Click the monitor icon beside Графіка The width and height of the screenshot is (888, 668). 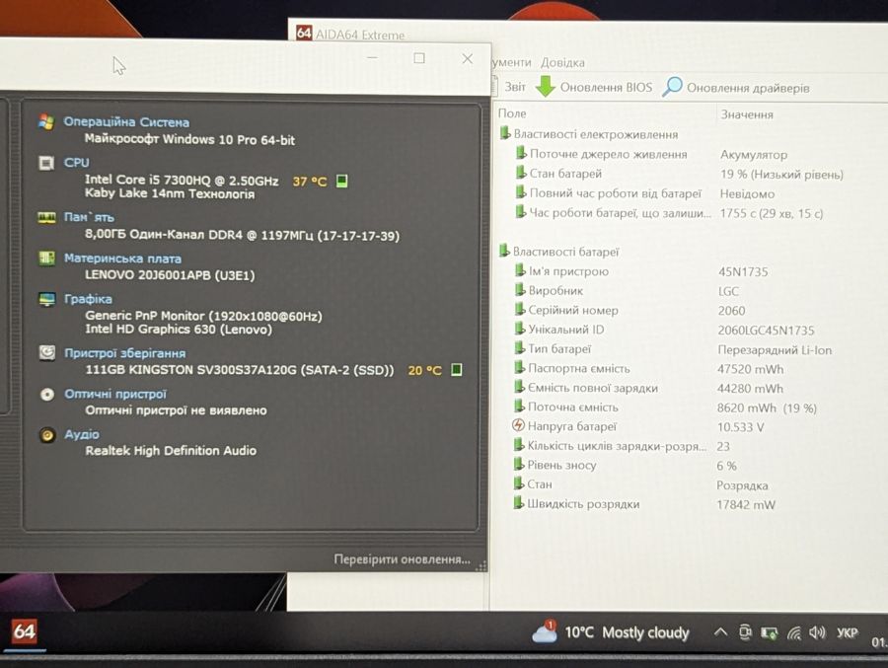tap(47, 299)
